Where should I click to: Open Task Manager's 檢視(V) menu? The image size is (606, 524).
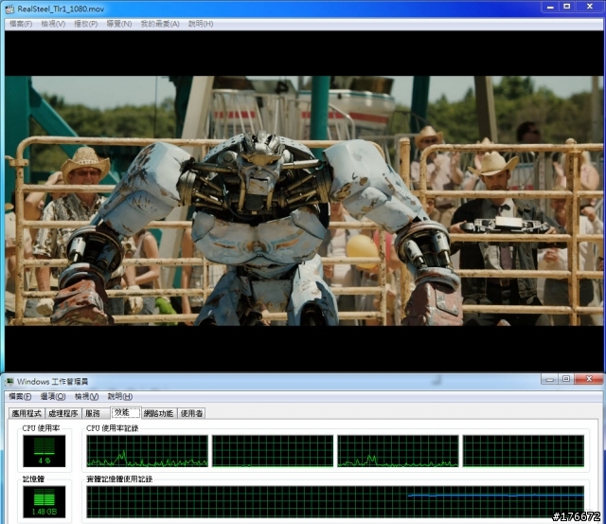pos(86,396)
